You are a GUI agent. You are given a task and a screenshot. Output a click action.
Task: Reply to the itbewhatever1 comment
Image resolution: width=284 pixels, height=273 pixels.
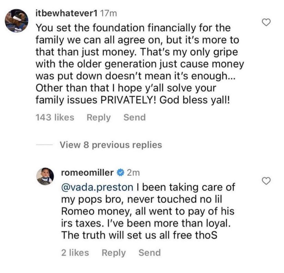coord(98,117)
